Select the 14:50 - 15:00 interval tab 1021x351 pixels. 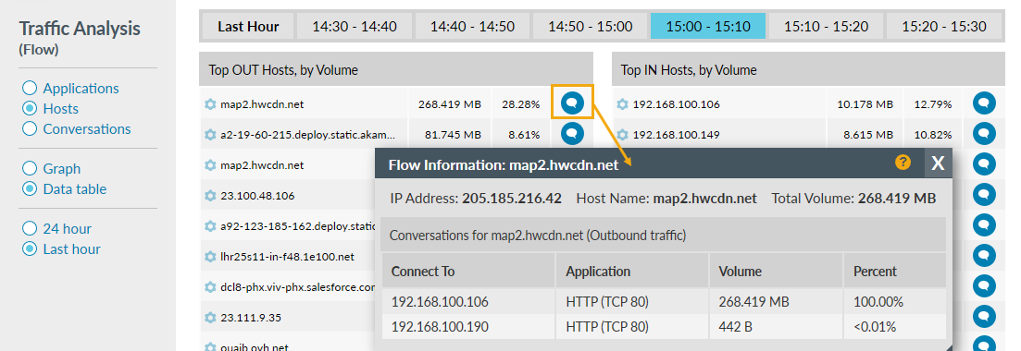click(x=590, y=27)
